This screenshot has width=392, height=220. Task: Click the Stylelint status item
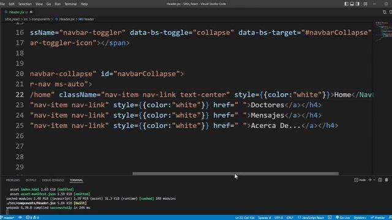(x=360, y=218)
